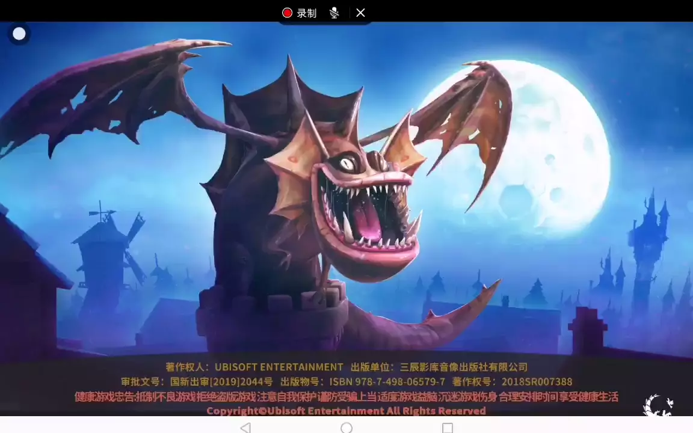Image resolution: width=693 pixels, height=433 pixels.
Task: Click the publisher name "三辰影库音像出版社有限公司"
Action: click(464, 367)
